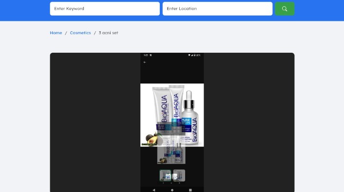This screenshot has width=344, height=192.
Task: Click the '3 acni set' breadcrumb text
Action: (x=108, y=33)
